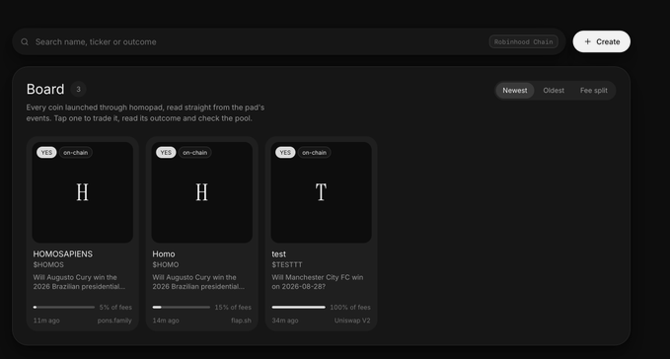Click the pons.family label
This screenshot has height=359, width=670.
pyautogui.click(x=114, y=321)
